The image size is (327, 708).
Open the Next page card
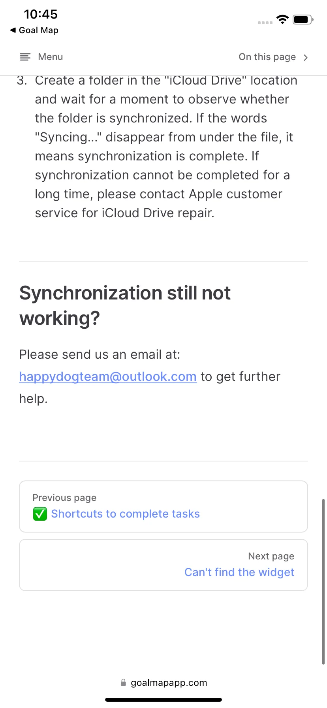tap(163, 565)
